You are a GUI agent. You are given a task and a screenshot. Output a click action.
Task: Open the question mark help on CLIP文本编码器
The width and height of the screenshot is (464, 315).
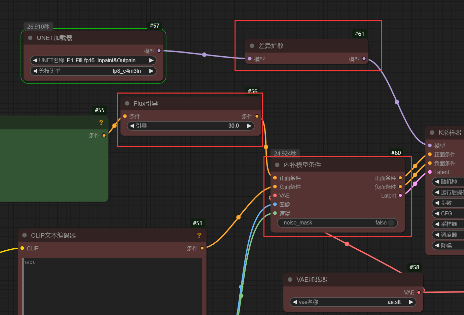[x=199, y=235]
